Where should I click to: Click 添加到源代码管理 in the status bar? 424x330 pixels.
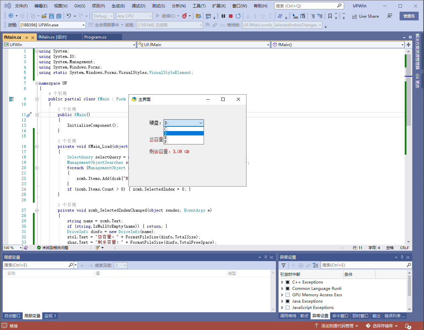pyautogui.click(x=336, y=326)
